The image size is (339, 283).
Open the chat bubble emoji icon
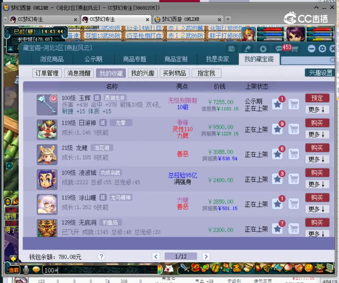(36, 270)
